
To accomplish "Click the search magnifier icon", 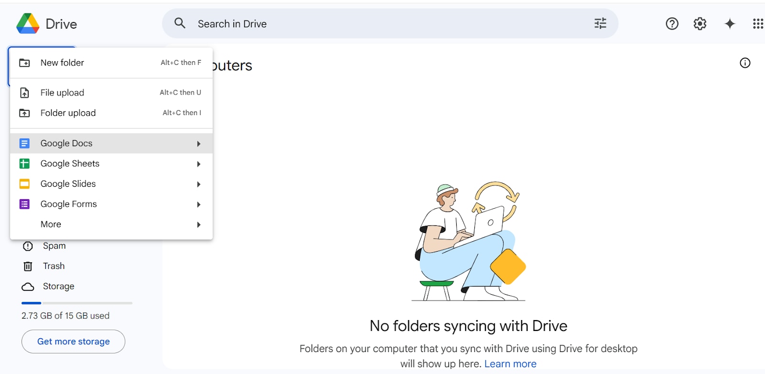I will (x=180, y=23).
